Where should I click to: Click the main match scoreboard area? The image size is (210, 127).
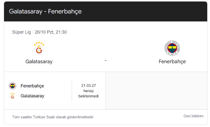(106, 47)
